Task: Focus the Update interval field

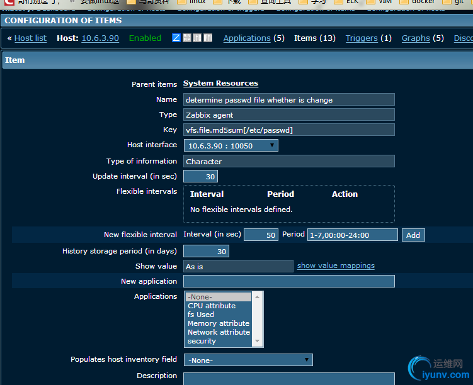Action: tap(200, 177)
